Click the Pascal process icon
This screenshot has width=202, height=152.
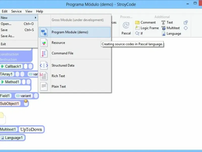tap(126, 25)
